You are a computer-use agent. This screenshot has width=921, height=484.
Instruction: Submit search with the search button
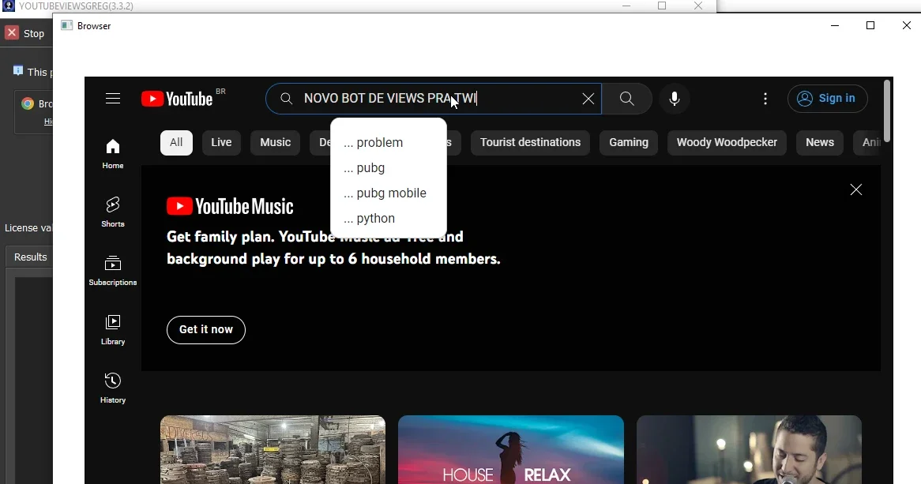click(626, 99)
